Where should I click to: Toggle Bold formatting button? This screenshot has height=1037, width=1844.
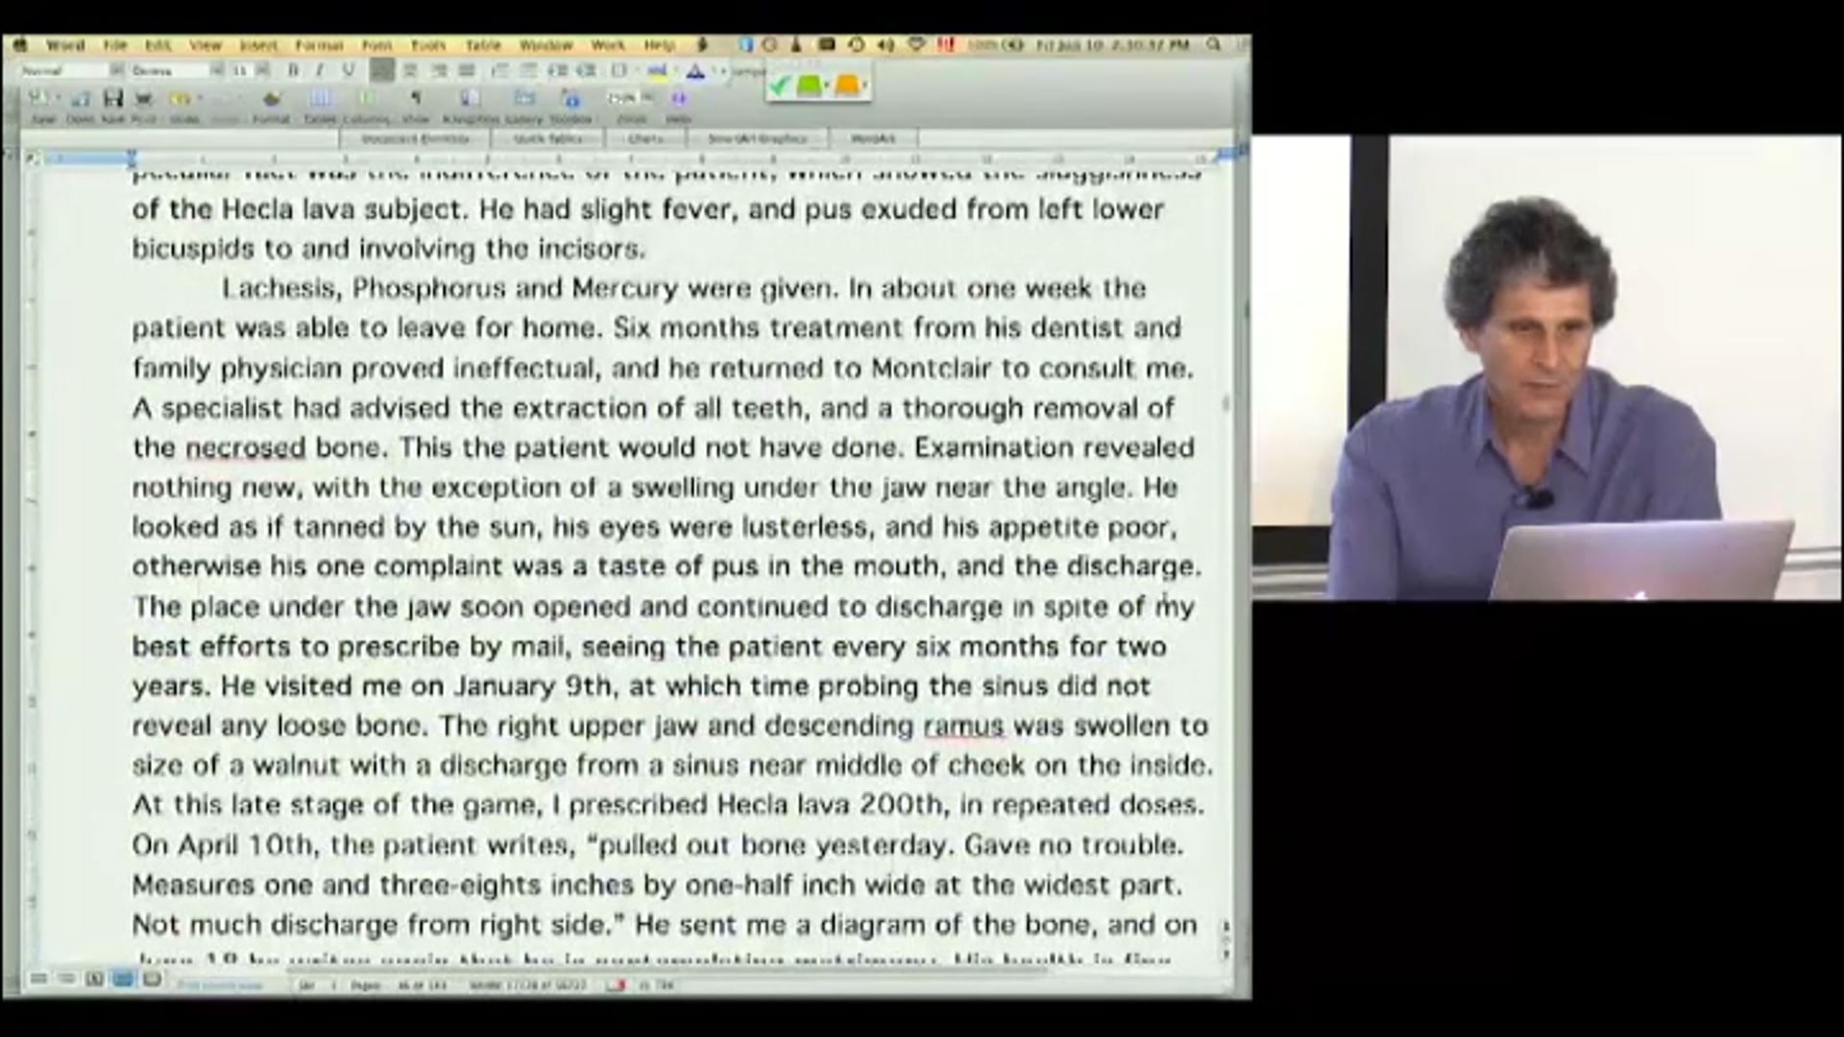[293, 70]
